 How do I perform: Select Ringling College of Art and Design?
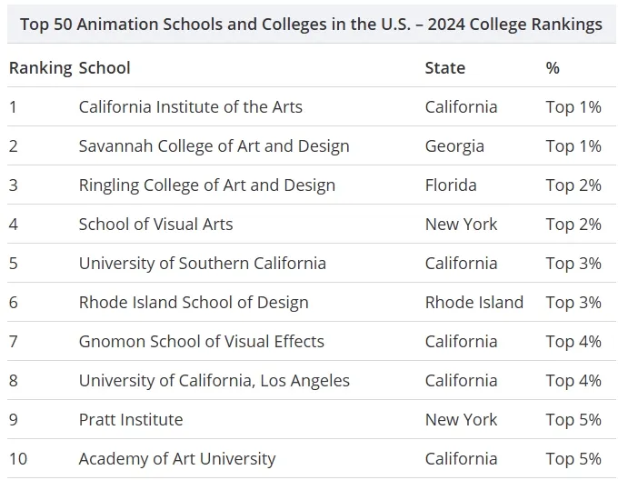tap(207, 185)
